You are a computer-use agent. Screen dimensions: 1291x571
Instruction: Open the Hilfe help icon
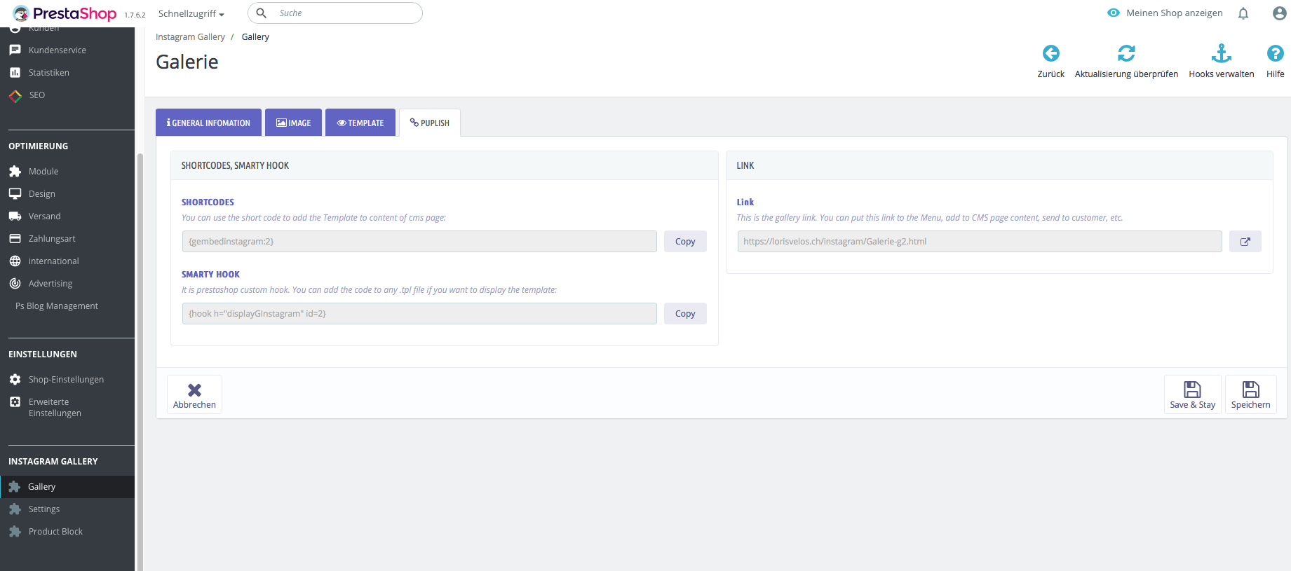[1275, 53]
